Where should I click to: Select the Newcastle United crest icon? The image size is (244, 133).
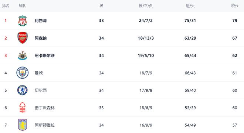click(23, 55)
